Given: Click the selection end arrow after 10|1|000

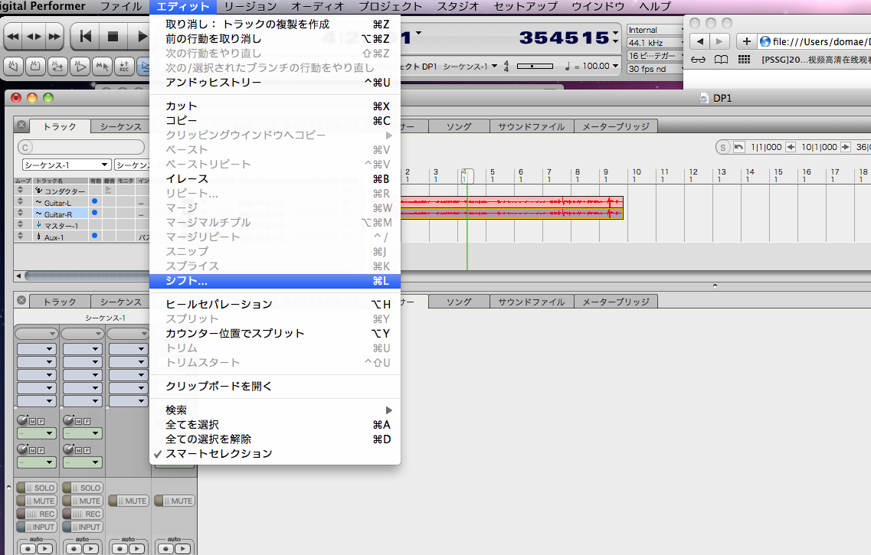Looking at the screenshot, I should 846,147.
